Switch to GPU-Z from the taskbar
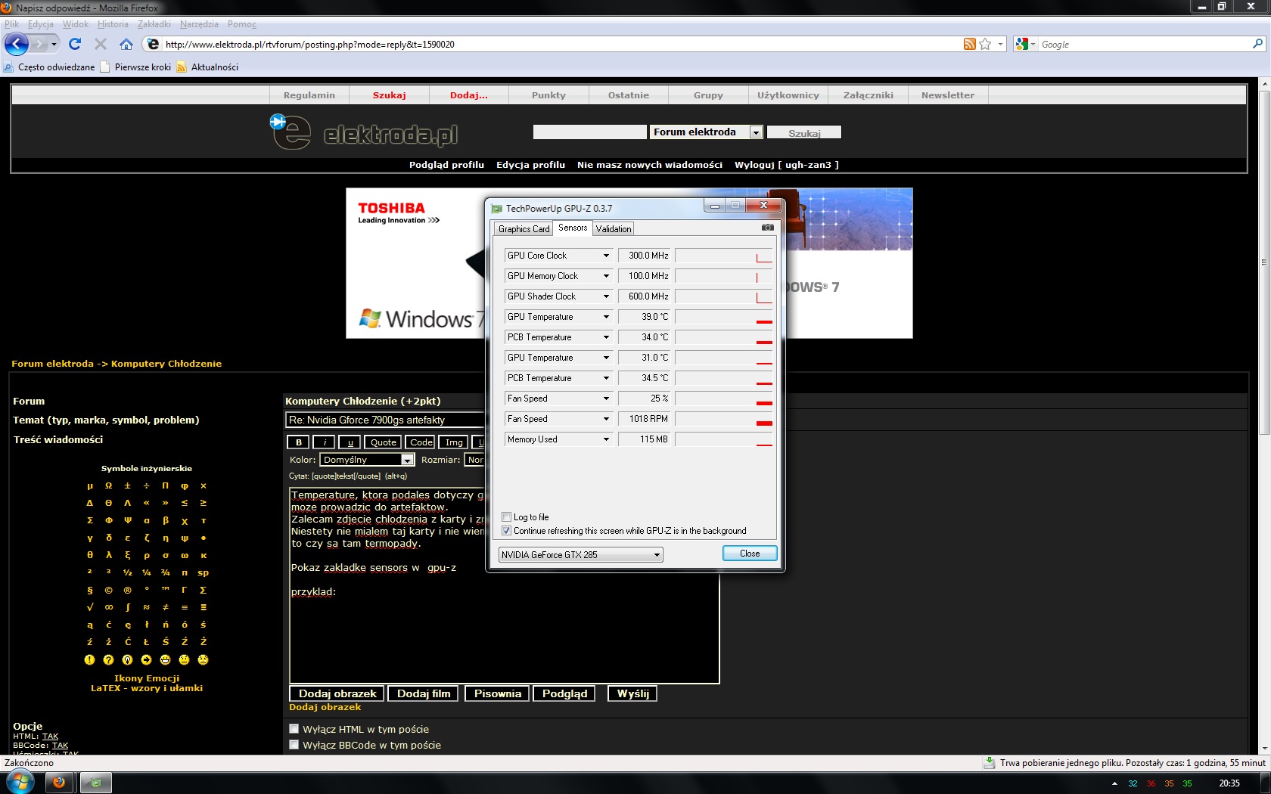The image size is (1271, 794). (96, 783)
